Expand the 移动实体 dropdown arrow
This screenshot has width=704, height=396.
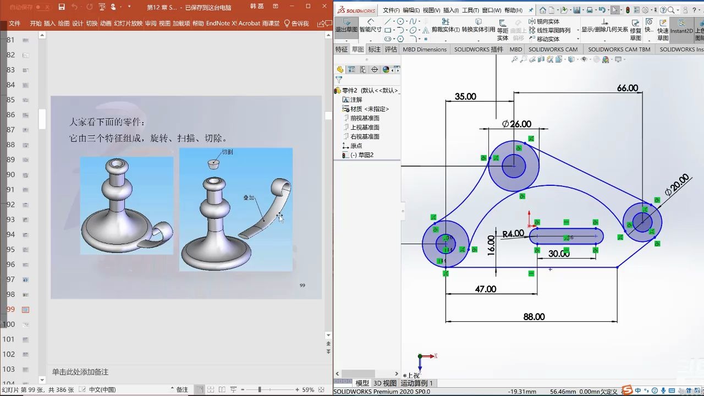point(577,39)
